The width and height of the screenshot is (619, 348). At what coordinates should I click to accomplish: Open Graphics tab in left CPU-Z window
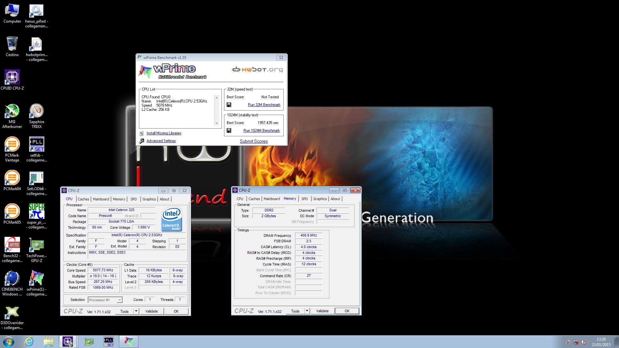point(149,199)
